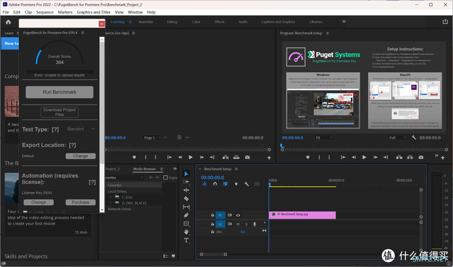The width and height of the screenshot is (453, 267).
Task: Open Full playback resolution dropdown
Action: tap(398, 137)
